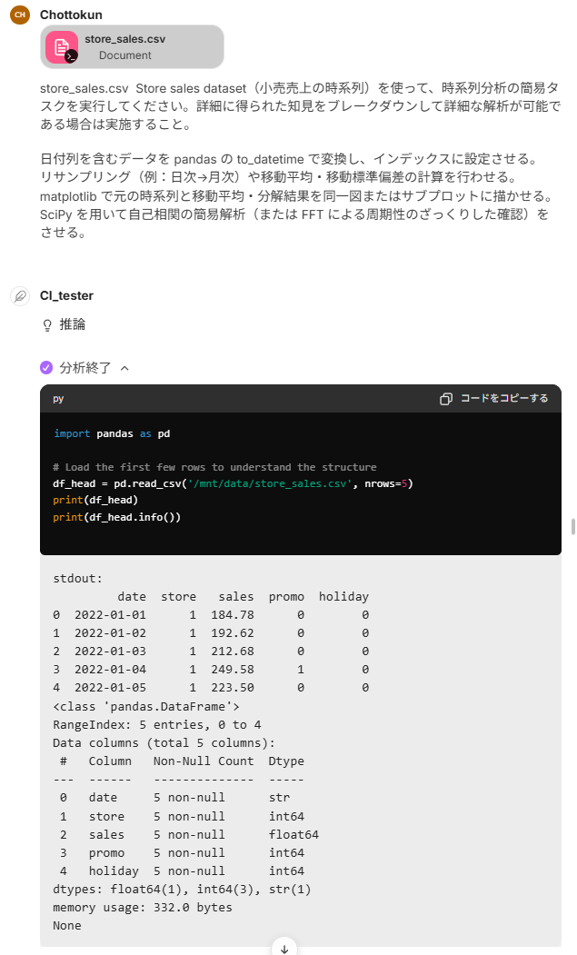
Task: Click コードをコピーする button
Action: pyautogui.click(x=494, y=398)
